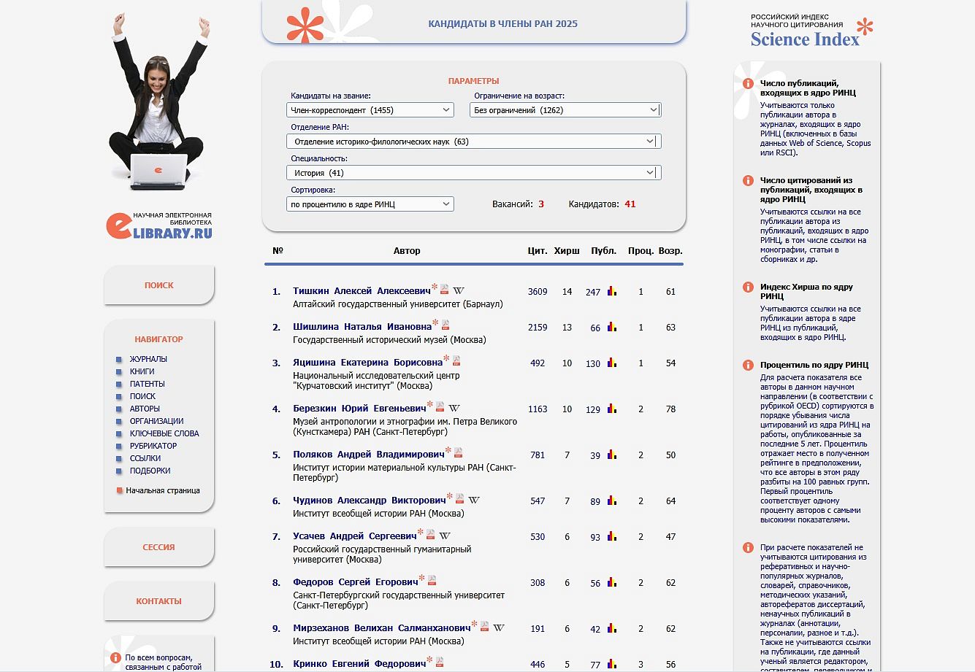Image resolution: width=975 pixels, height=672 pixels.
Task: Open the PDF document for Федоров Сергей Егорович
Action: pyautogui.click(x=432, y=581)
